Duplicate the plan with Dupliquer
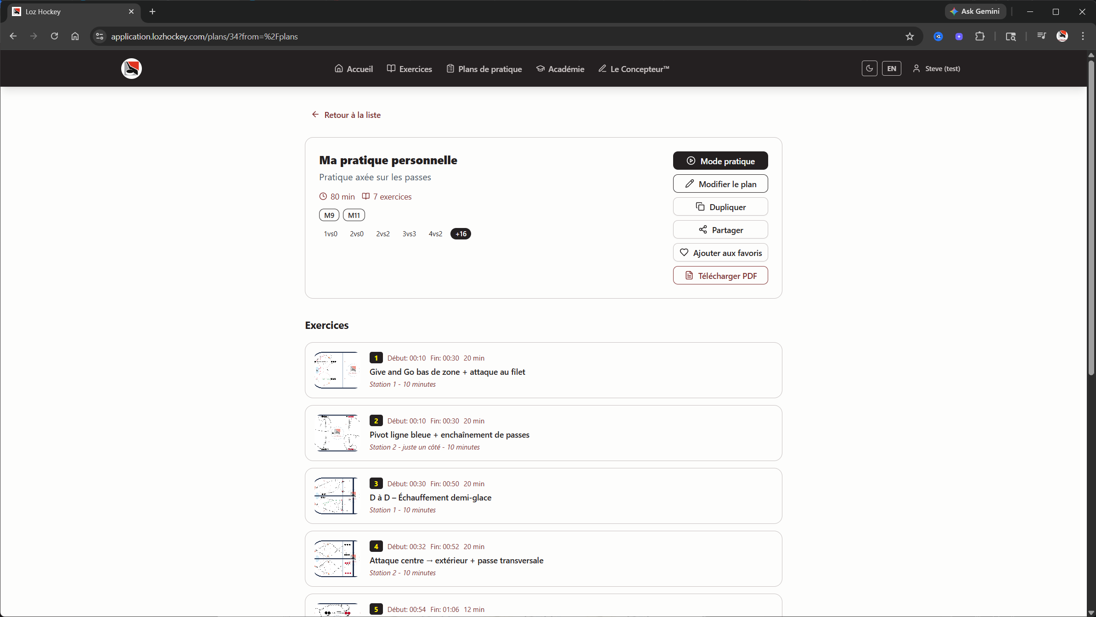 720,207
